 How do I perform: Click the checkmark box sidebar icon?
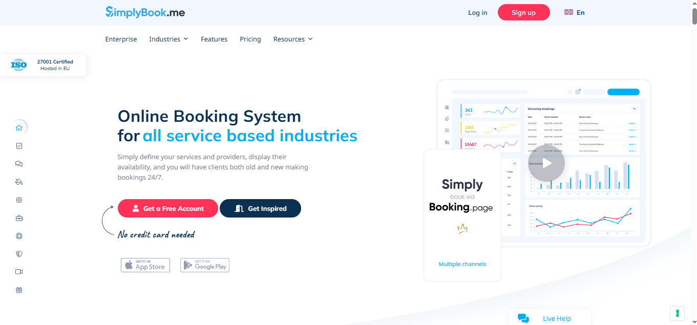click(19, 146)
